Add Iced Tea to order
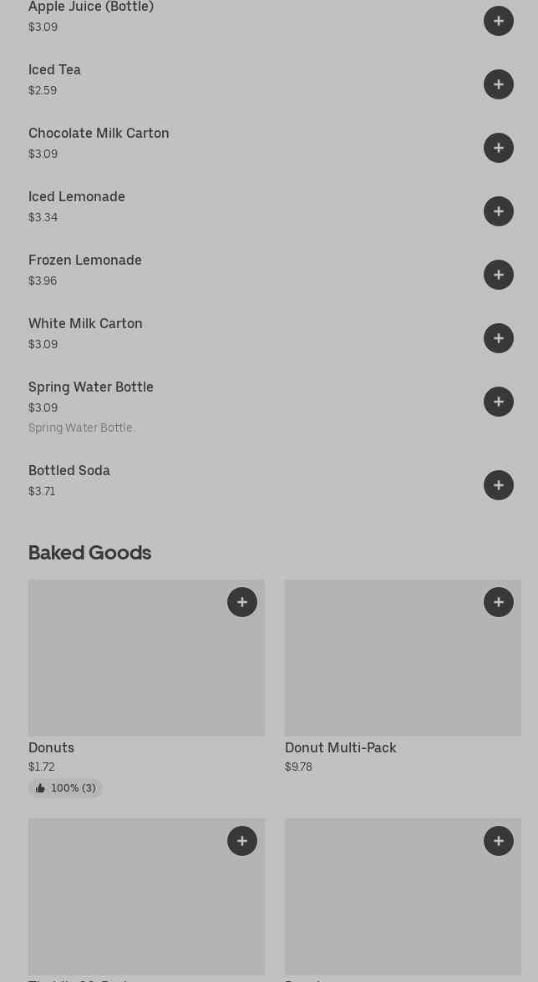Screen dimensions: 538x982 coord(499,84)
